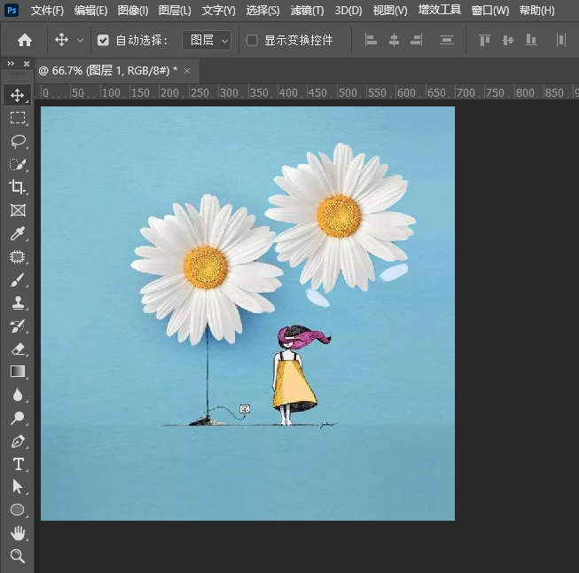The width and height of the screenshot is (579, 573).
Task: Click the Zoom magnifier tool
Action: click(17, 556)
